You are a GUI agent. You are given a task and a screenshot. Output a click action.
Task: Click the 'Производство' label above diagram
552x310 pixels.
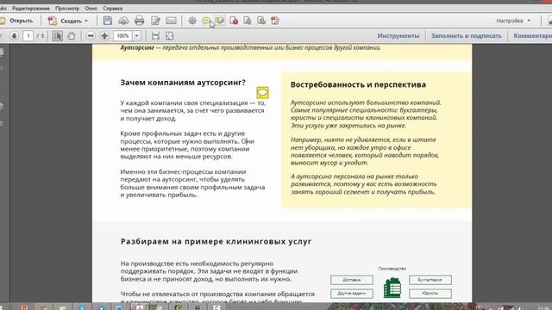pyautogui.click(x=392, y=269)
